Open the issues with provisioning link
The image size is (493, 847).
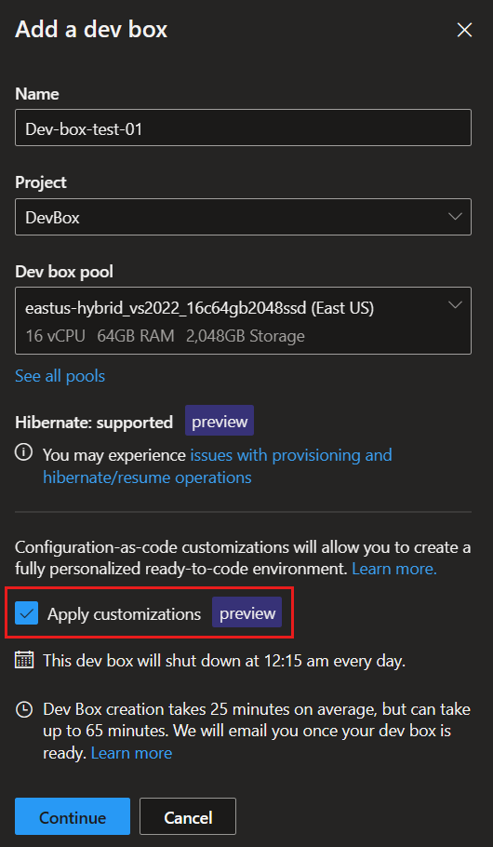(218, 466)
